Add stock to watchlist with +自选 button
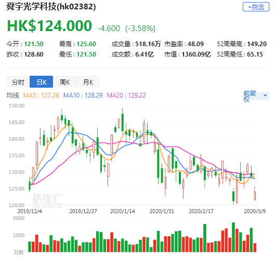Viewport: 275px width, 263px height. (x=256, y=7)
